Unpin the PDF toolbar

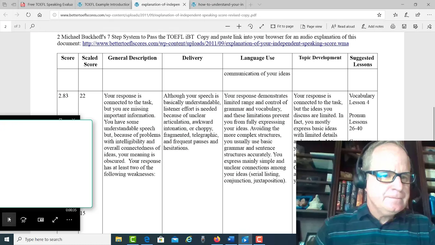click(429, 26)
